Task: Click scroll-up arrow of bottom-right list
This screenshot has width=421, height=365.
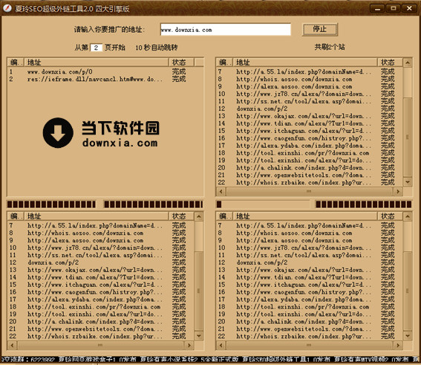Action: click(408, 216)
